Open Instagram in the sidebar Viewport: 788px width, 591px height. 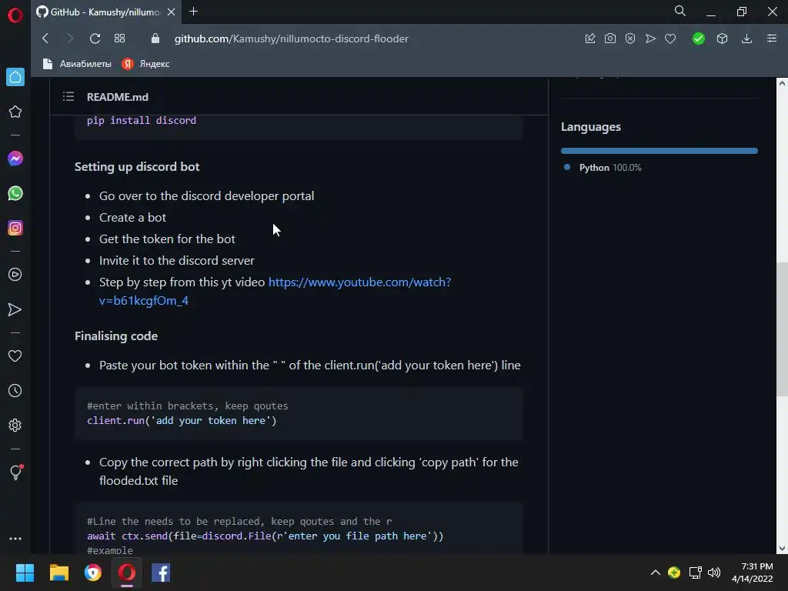(15, 228)
